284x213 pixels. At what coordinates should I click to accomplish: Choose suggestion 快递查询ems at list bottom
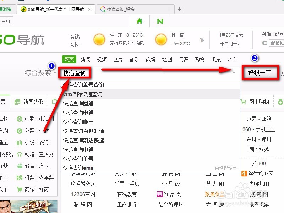[151, 168]
